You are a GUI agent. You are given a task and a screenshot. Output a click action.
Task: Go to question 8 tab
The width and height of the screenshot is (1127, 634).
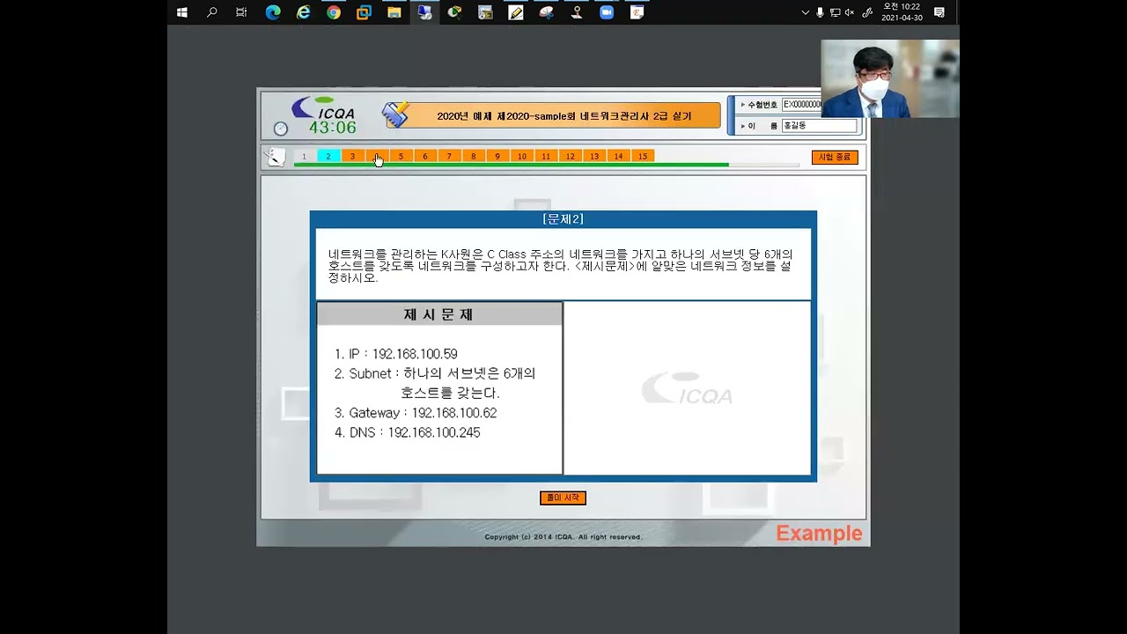(474, 157)
